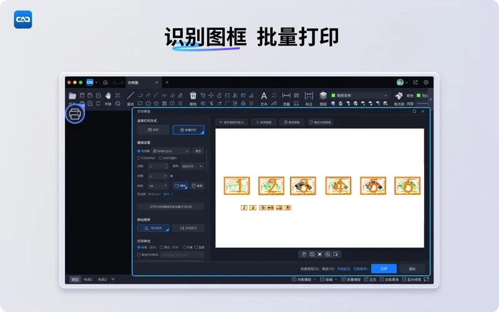Screen dimensions: 499x312
Task: Go to home icon in title bar
Action: point(105,82)
